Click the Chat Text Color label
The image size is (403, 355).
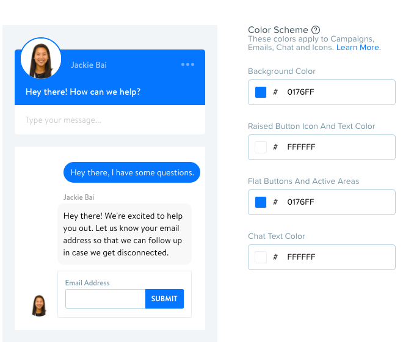[x=277, y=236]
